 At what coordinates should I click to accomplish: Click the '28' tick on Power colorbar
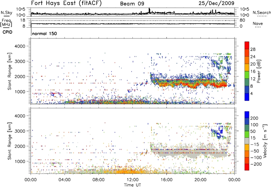(x=253, y=49)
